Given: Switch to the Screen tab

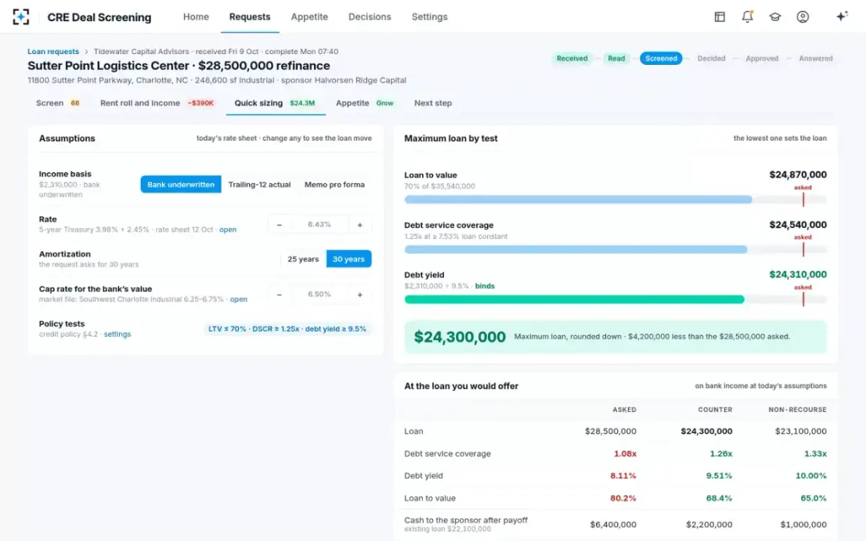Looking at the screenshot, I should [58, 103].
